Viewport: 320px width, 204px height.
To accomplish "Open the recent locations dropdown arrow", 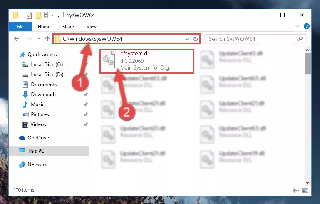I will pos(39,38).
